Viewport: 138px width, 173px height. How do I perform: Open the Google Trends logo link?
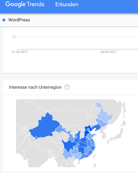[x=25, y=4]
